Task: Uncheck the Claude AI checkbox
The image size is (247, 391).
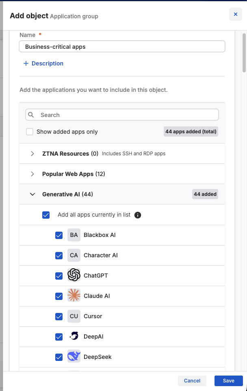Action: pyautogui.click(x=59, y=296)
